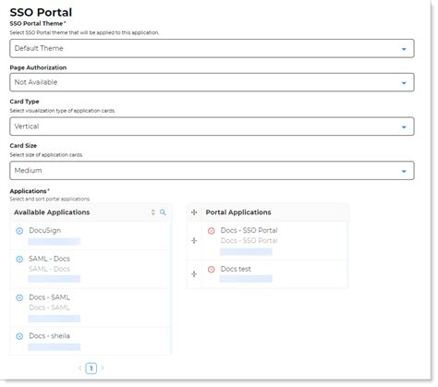Open the Page Authorization dropdown
This screenshot has width=438, height=387.
click(x=212, y=82)
